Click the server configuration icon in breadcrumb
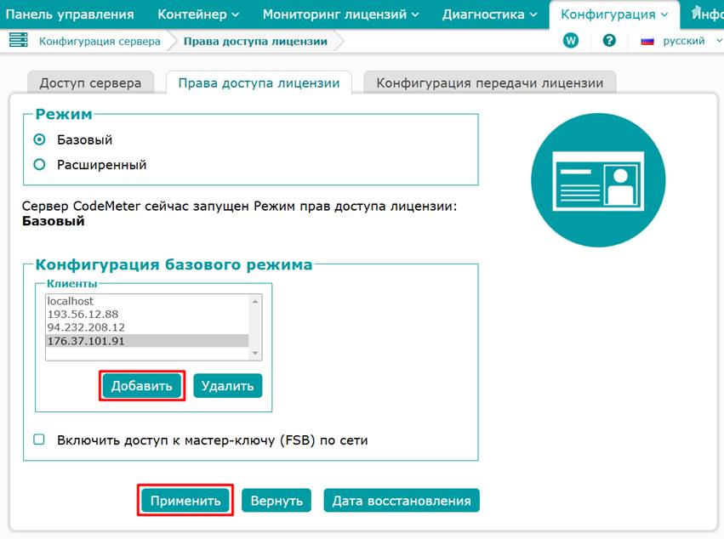The image size is (724, 539). tap(18, 41)
